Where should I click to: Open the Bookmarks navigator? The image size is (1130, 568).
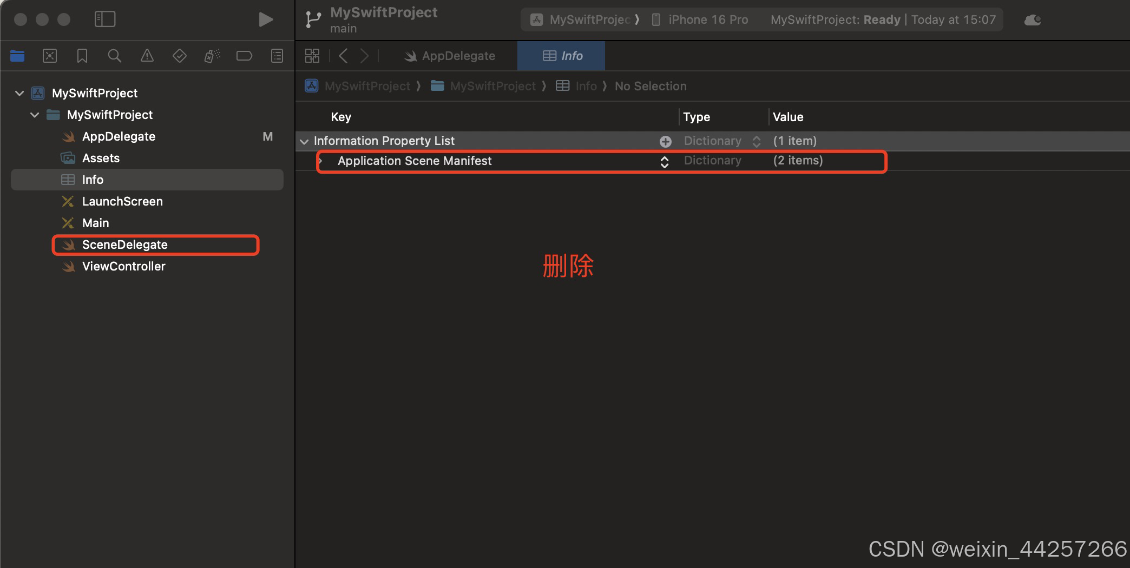click(82, 56)
